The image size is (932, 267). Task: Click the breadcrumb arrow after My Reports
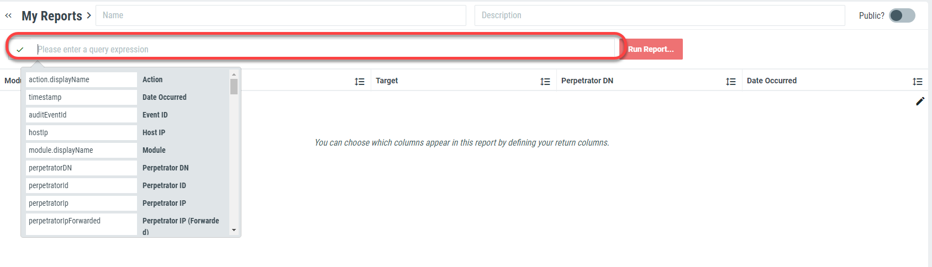coord(88,15)
